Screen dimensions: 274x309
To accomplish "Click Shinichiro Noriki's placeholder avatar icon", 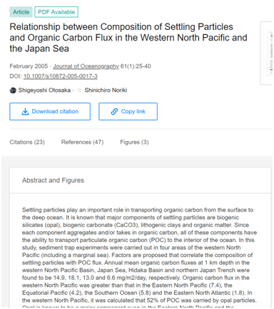I will 79,90.
